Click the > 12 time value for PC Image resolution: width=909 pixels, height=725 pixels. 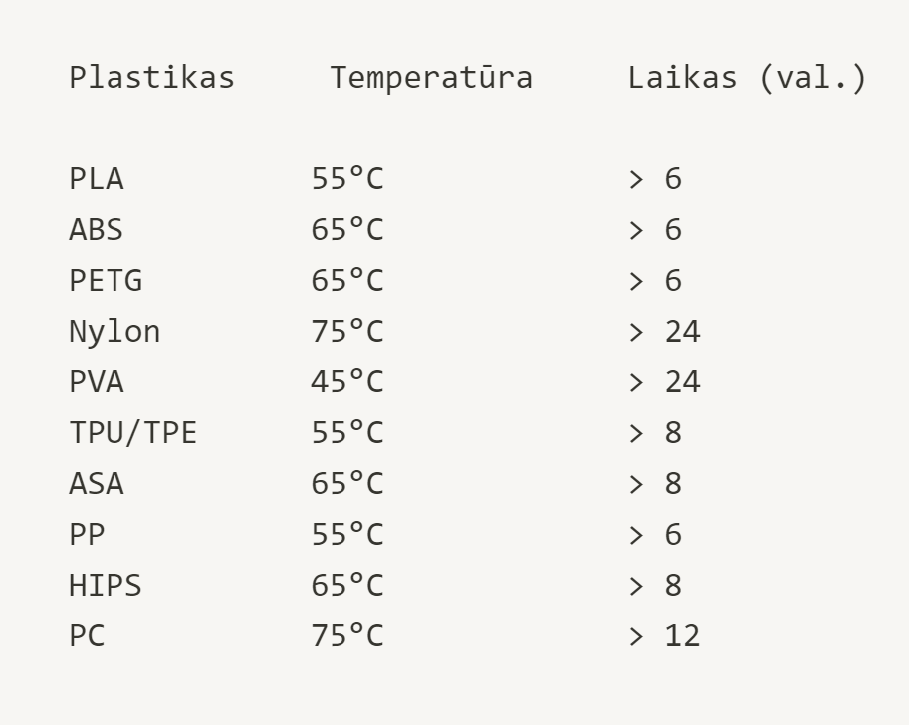[664, 636]
